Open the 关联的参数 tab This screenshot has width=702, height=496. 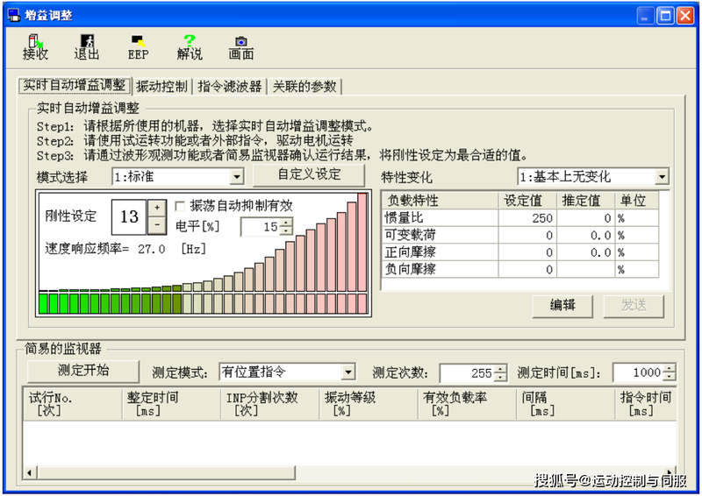pos(304,86)
